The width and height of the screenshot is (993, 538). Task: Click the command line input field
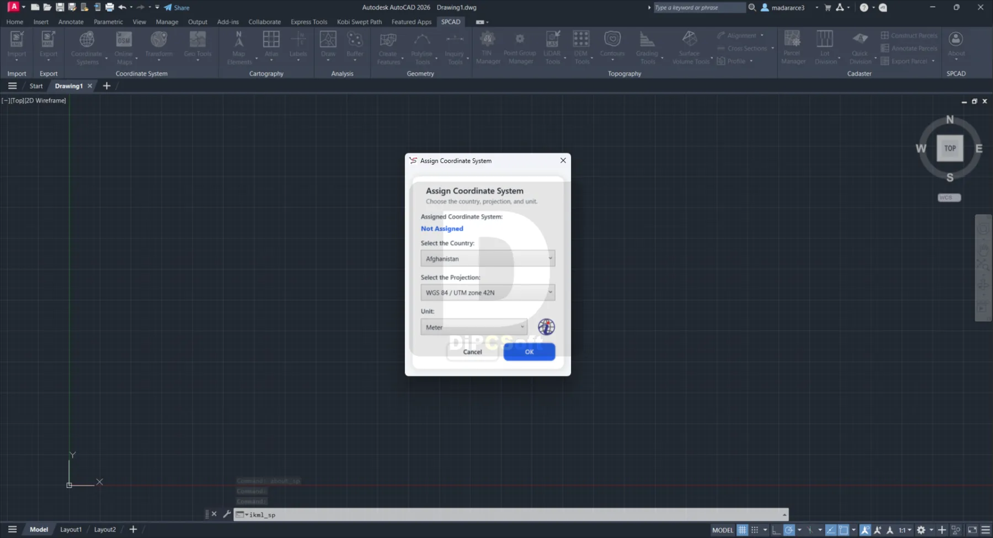click(511, 514)
